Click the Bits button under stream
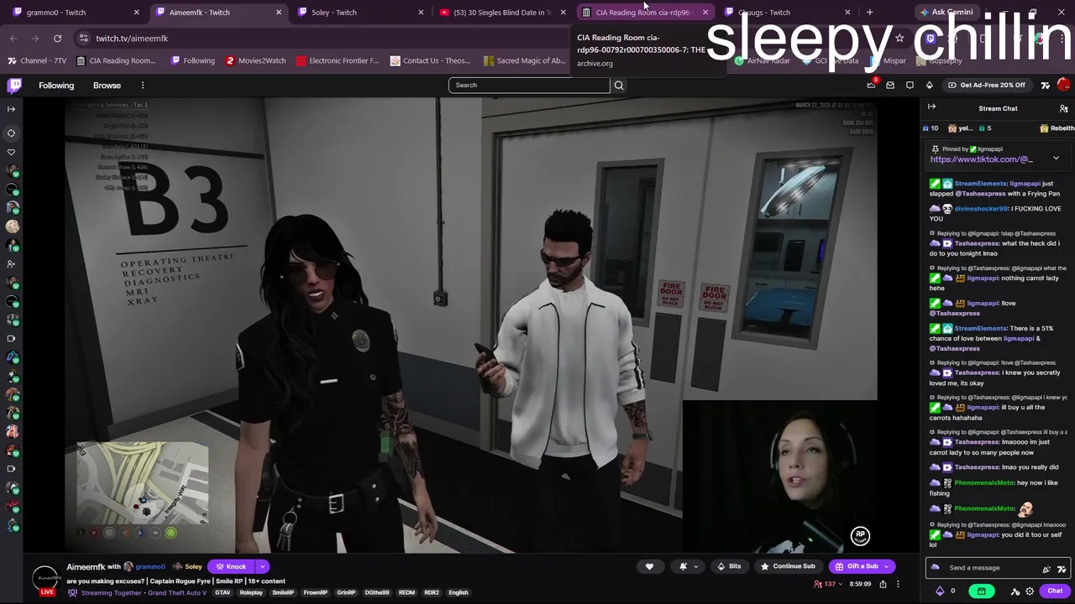Viewport: 1075px width, 604px height. click(728, 566)
